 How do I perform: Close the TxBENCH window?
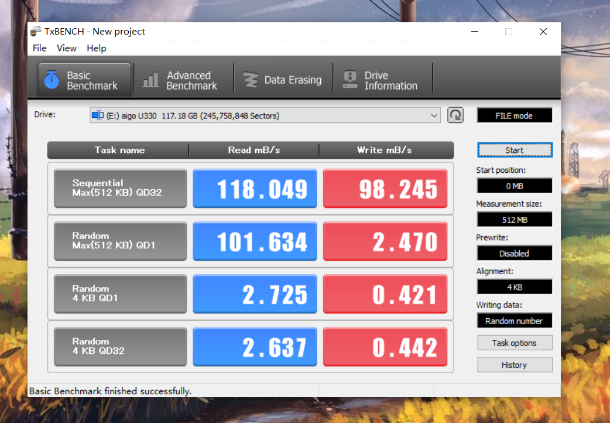543,32
